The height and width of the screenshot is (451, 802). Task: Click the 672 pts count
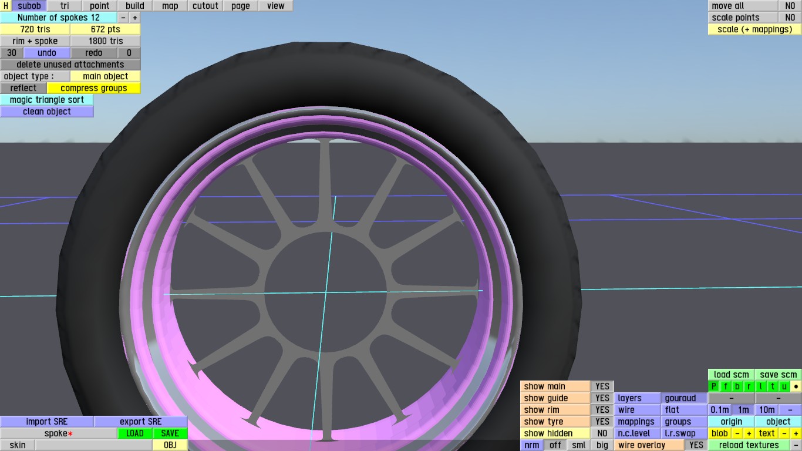tap(106, 29)
